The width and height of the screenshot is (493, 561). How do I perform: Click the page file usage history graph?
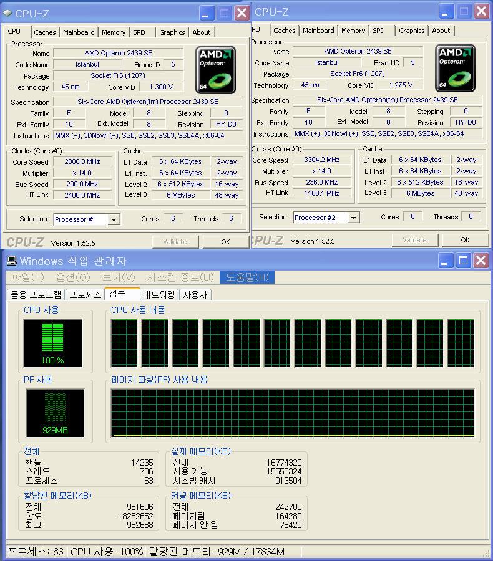[293, 413]
